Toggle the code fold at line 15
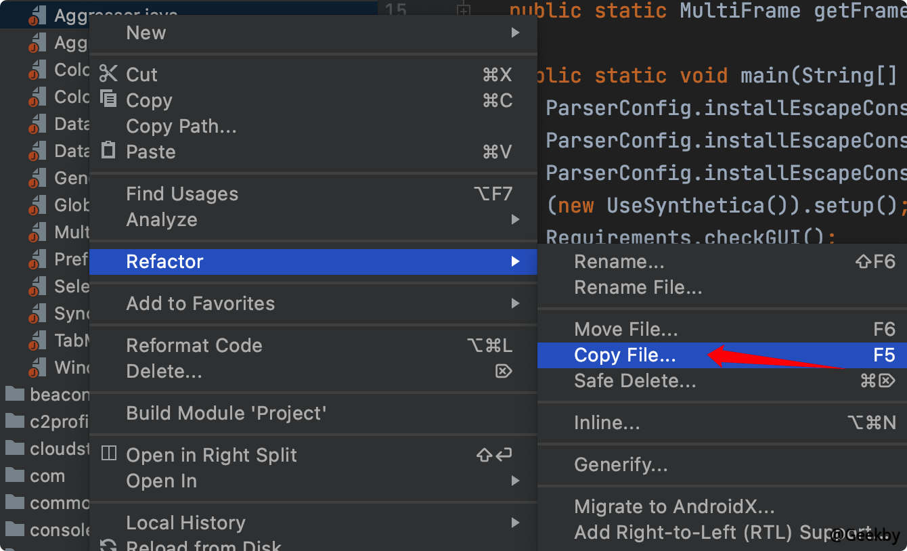This screenshot has width=907, height=551. click(x=463, y=10)
